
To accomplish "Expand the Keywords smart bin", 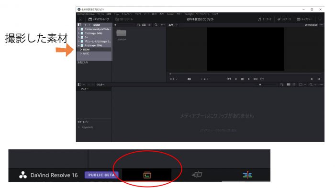I will point(79,127).
